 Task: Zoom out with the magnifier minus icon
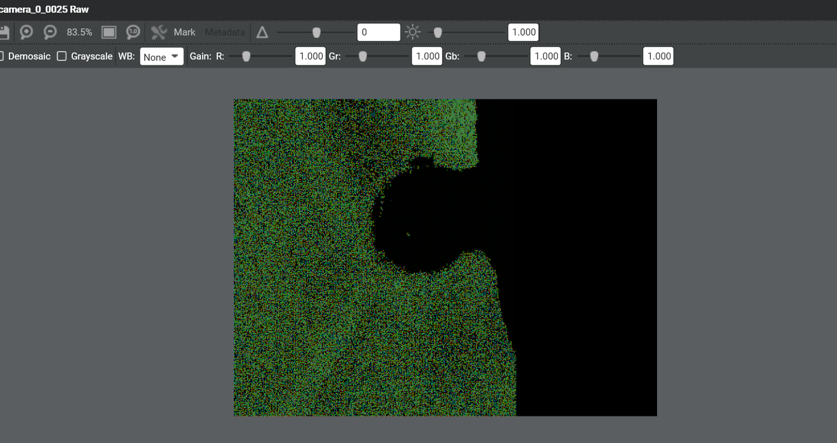tap(50, 32)
